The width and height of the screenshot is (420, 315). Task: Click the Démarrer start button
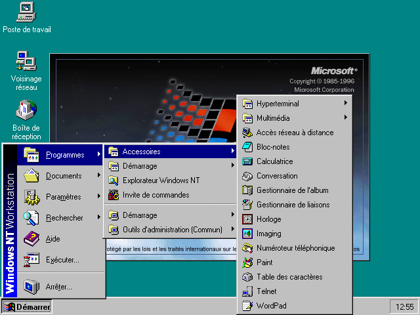[27, 306]
